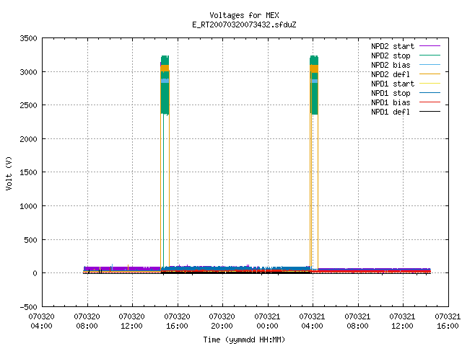Click the 070321 08:00 time axis label
Viewport: 462px width, 346px height.
(x=357, y=321)
